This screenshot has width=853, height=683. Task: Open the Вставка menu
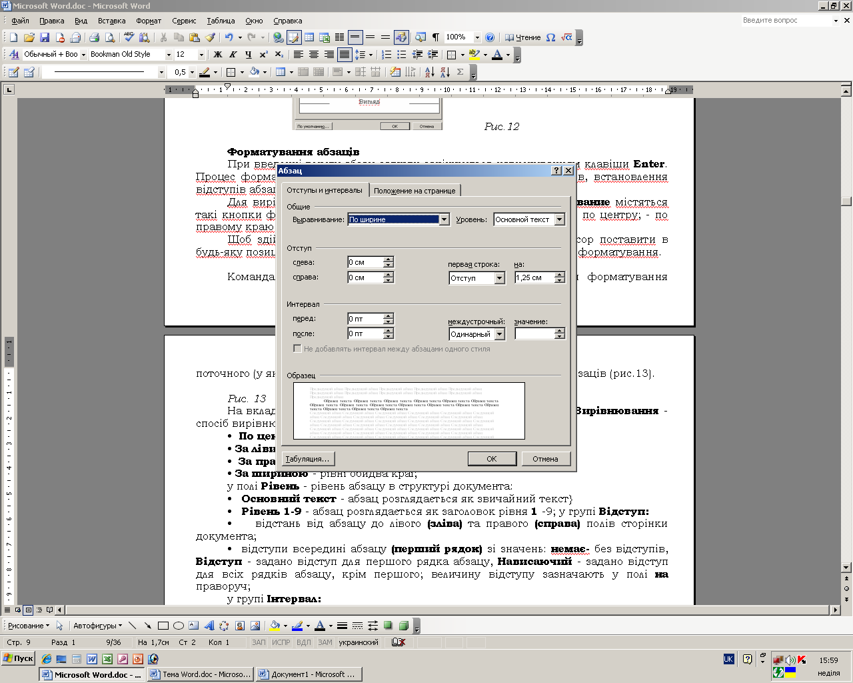click(x=111, y=21)
